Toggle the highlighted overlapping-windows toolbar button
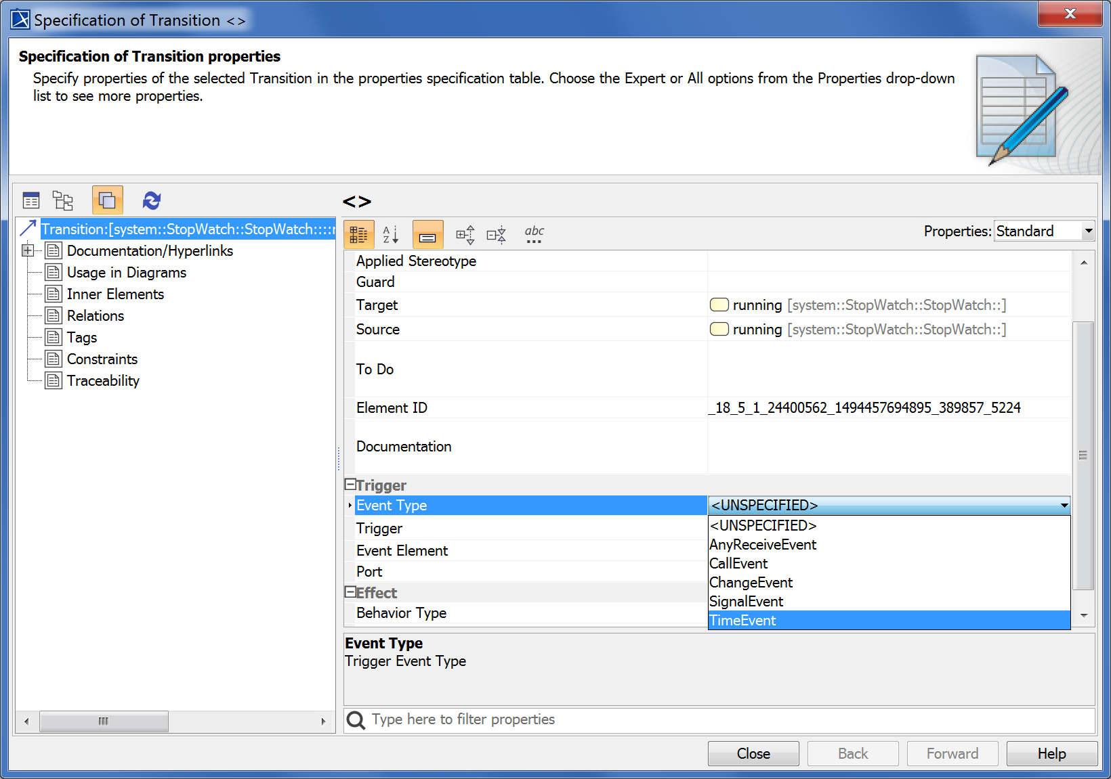The width and height of the screenshot is (1111, 779). [x=107, y=200]
